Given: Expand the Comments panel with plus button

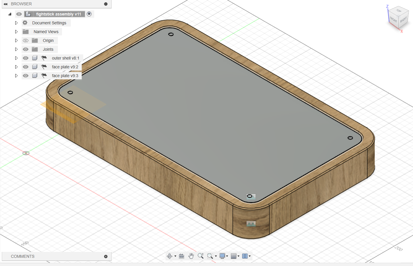Looking at the screenshot, I should click(x=106, y=256).
